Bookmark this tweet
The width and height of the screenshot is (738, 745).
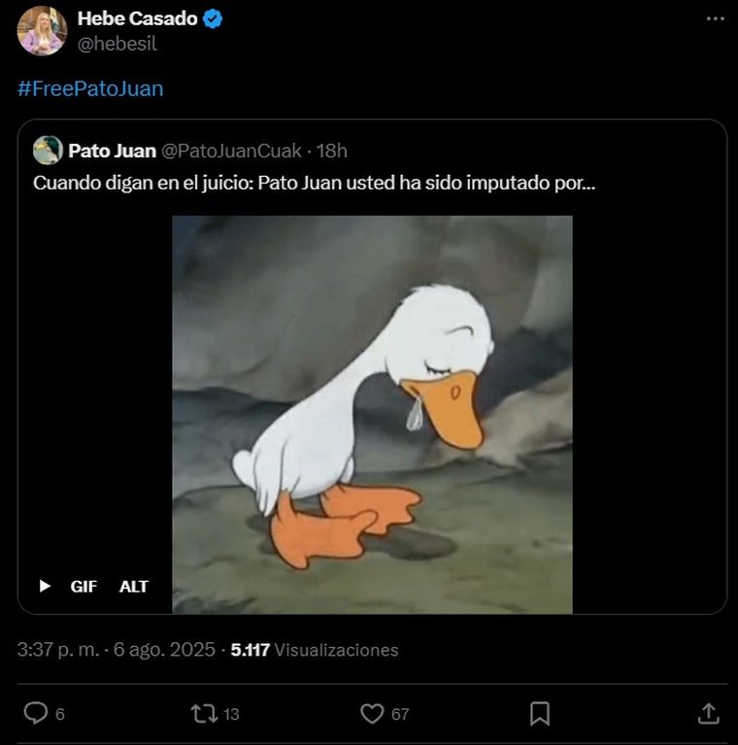[540, 714]
